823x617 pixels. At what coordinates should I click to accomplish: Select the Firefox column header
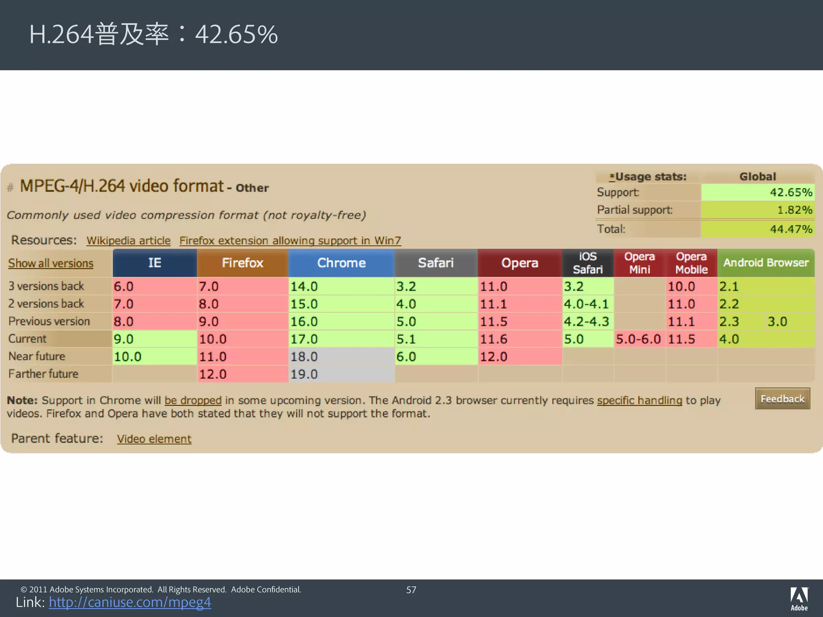click(242, 263)
